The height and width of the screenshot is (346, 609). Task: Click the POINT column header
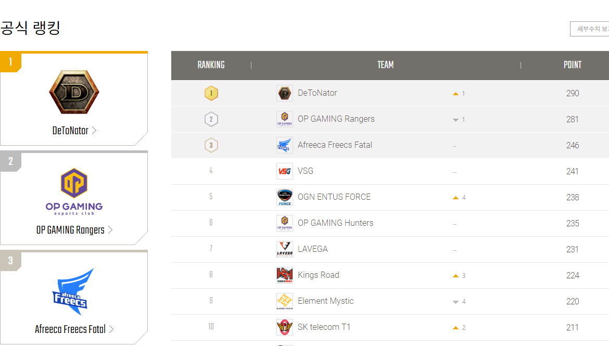(573, 65)
